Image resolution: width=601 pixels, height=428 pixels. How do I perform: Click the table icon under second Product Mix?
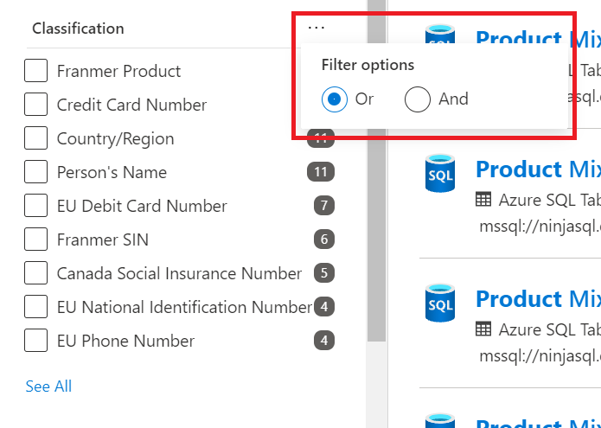click(x=483, y=200)
